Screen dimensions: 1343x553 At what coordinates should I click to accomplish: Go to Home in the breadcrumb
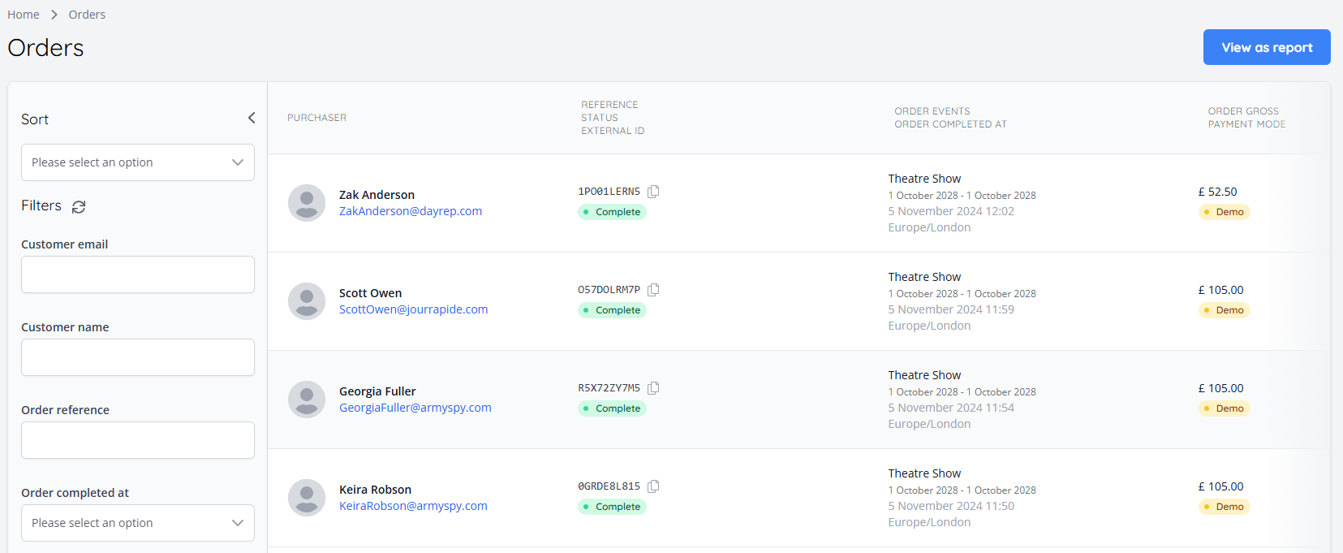[24, 15]
